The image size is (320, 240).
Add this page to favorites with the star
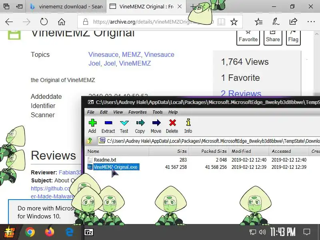pos(234,22)
